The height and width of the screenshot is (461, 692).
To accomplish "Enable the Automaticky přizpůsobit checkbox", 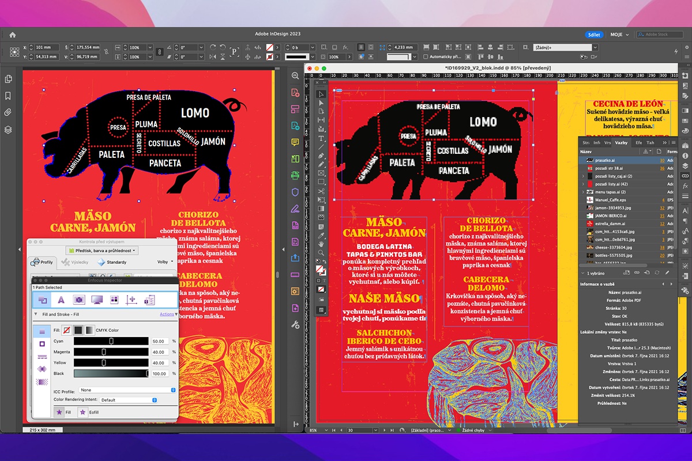I will [x=426, y=57].
